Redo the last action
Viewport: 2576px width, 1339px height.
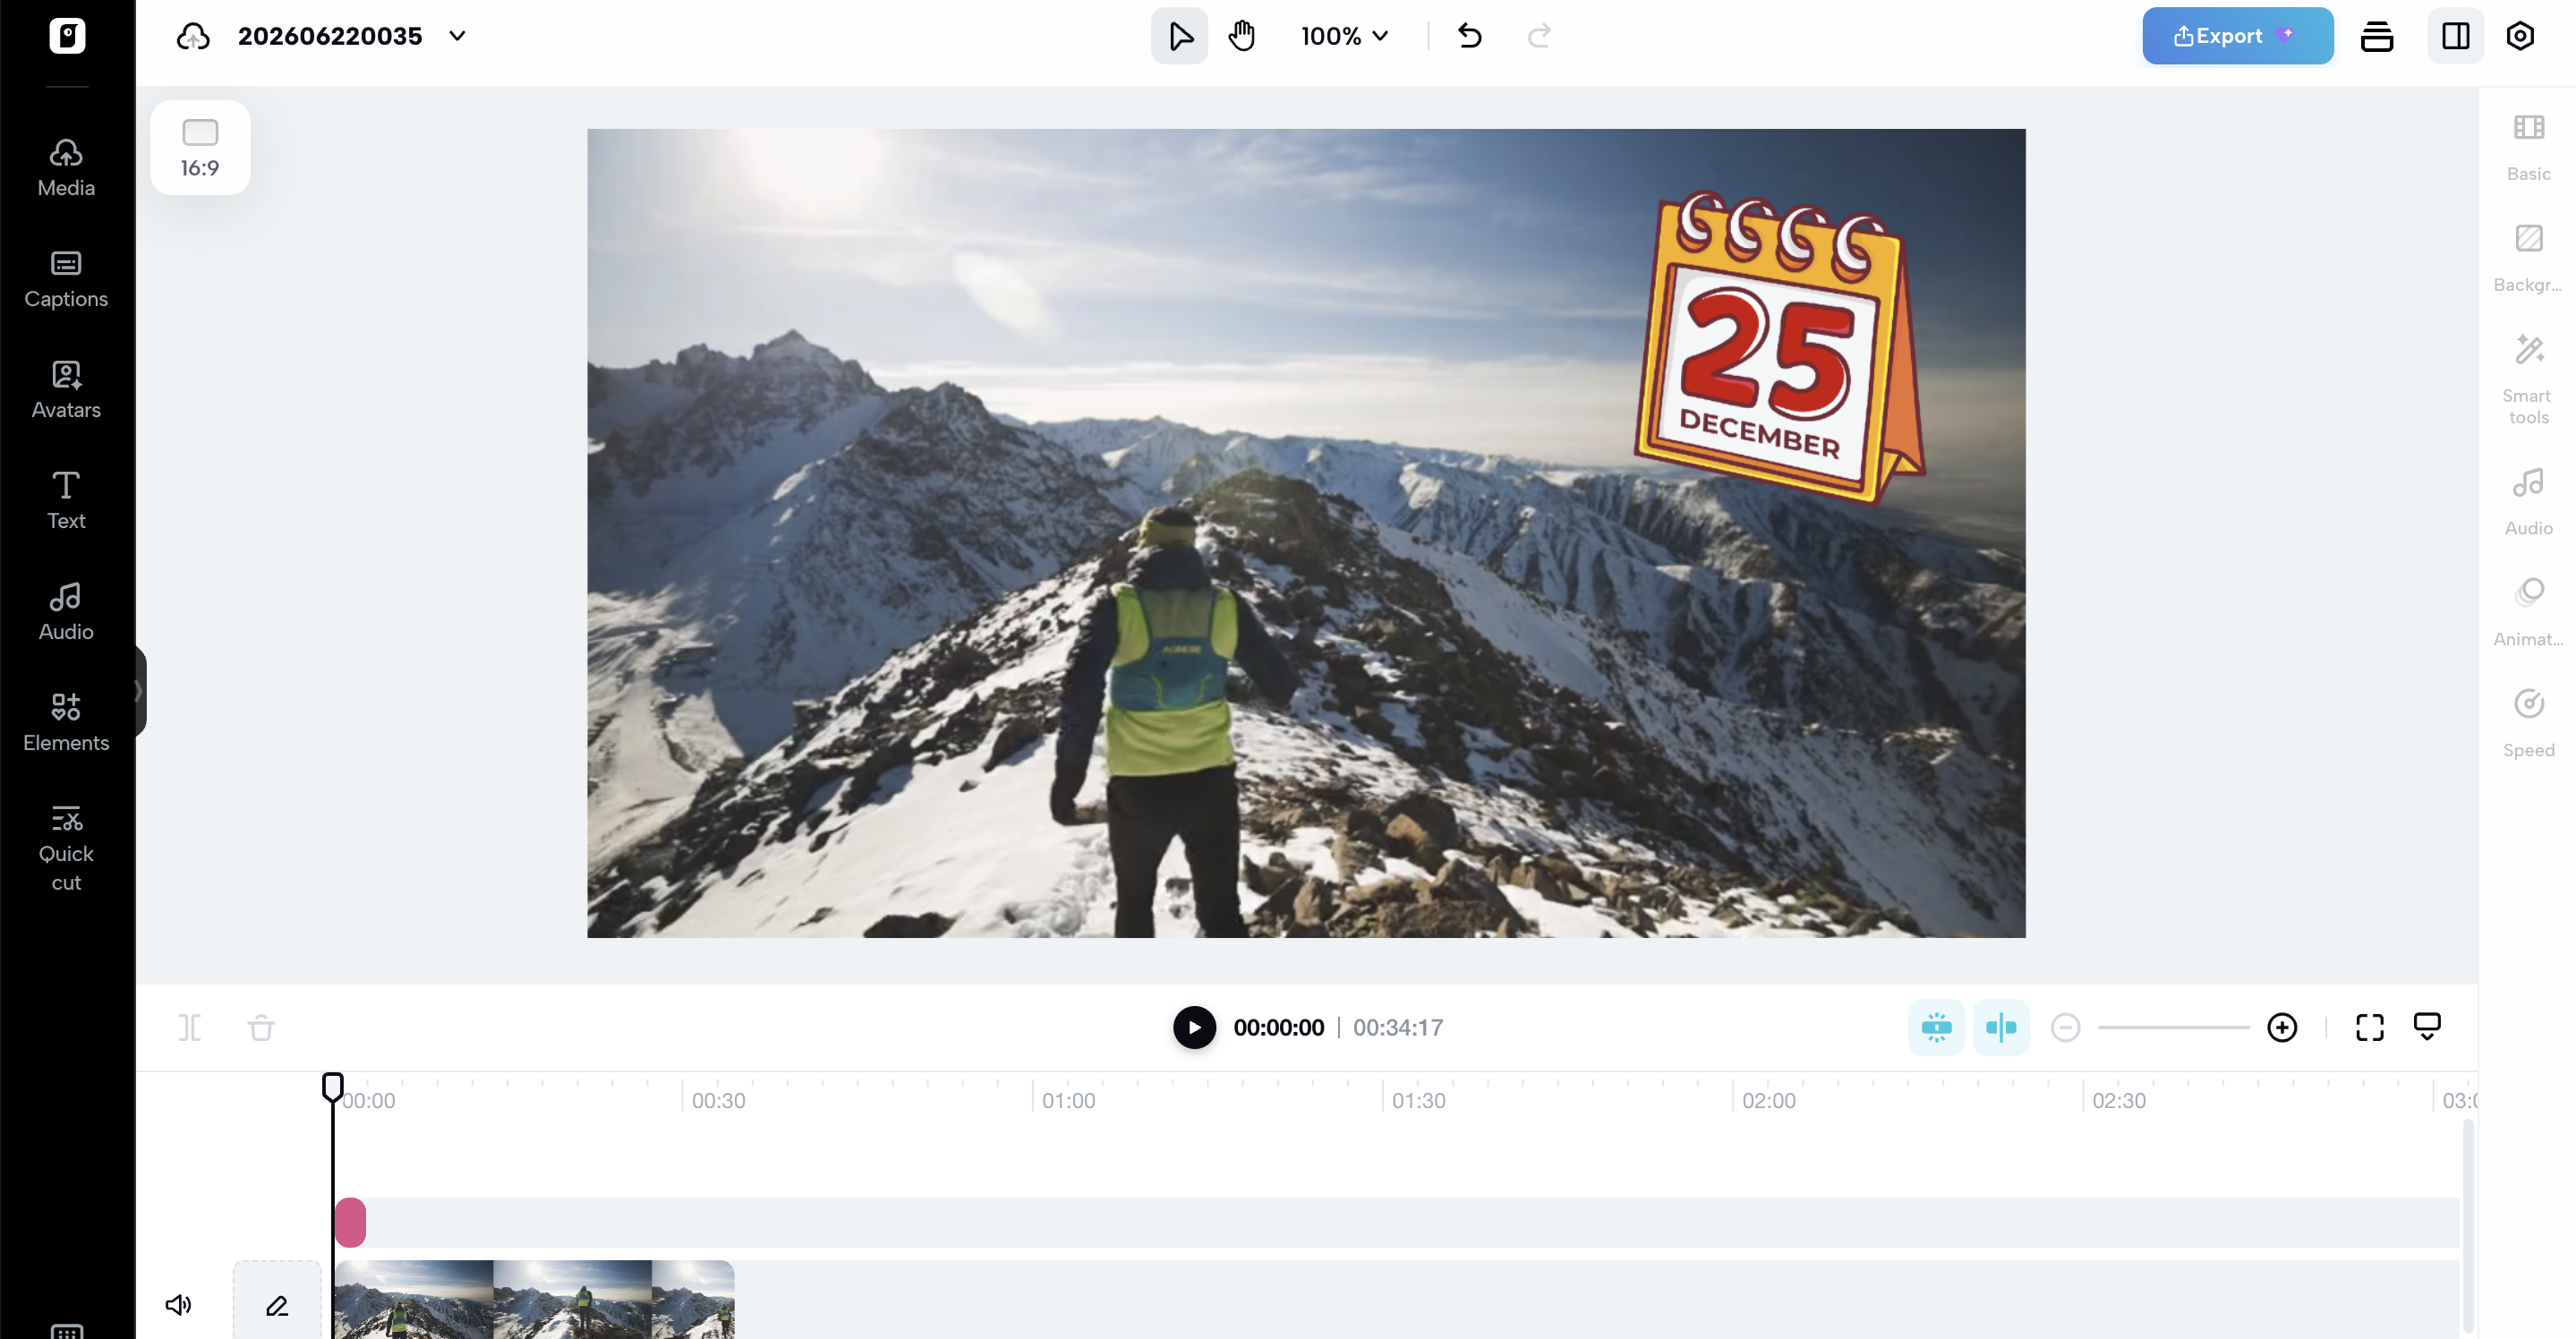(1539, 36)
